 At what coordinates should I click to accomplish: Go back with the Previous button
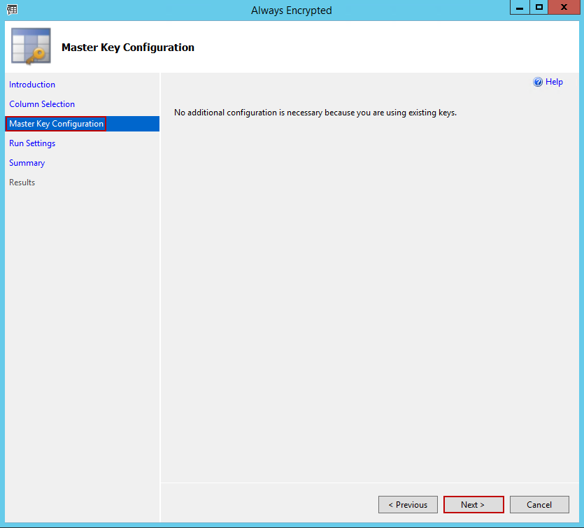pos(408,504)
